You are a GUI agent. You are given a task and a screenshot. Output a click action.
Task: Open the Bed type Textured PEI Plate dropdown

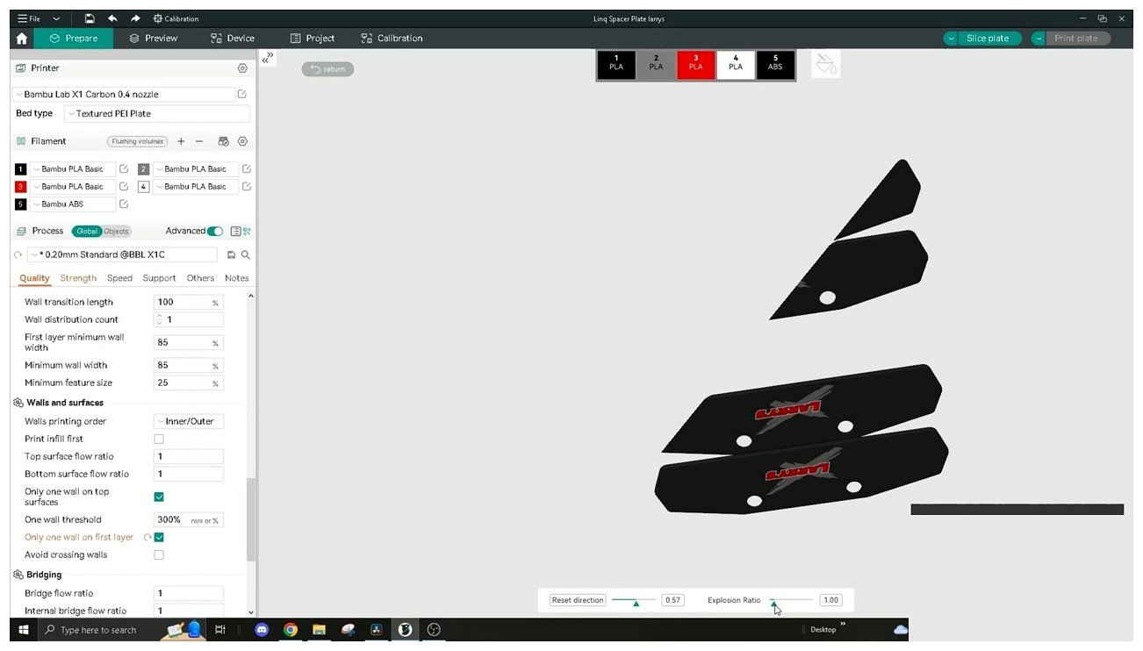tap(157, 114)
